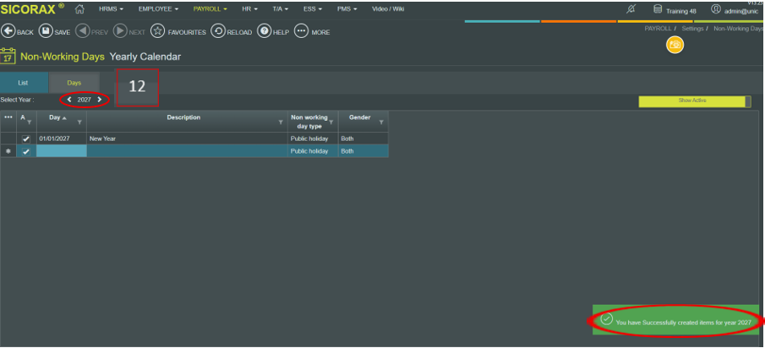This screenshot has width=765, height=348.
Task: Click the Reload icon
Action: (x=218, y=31)
